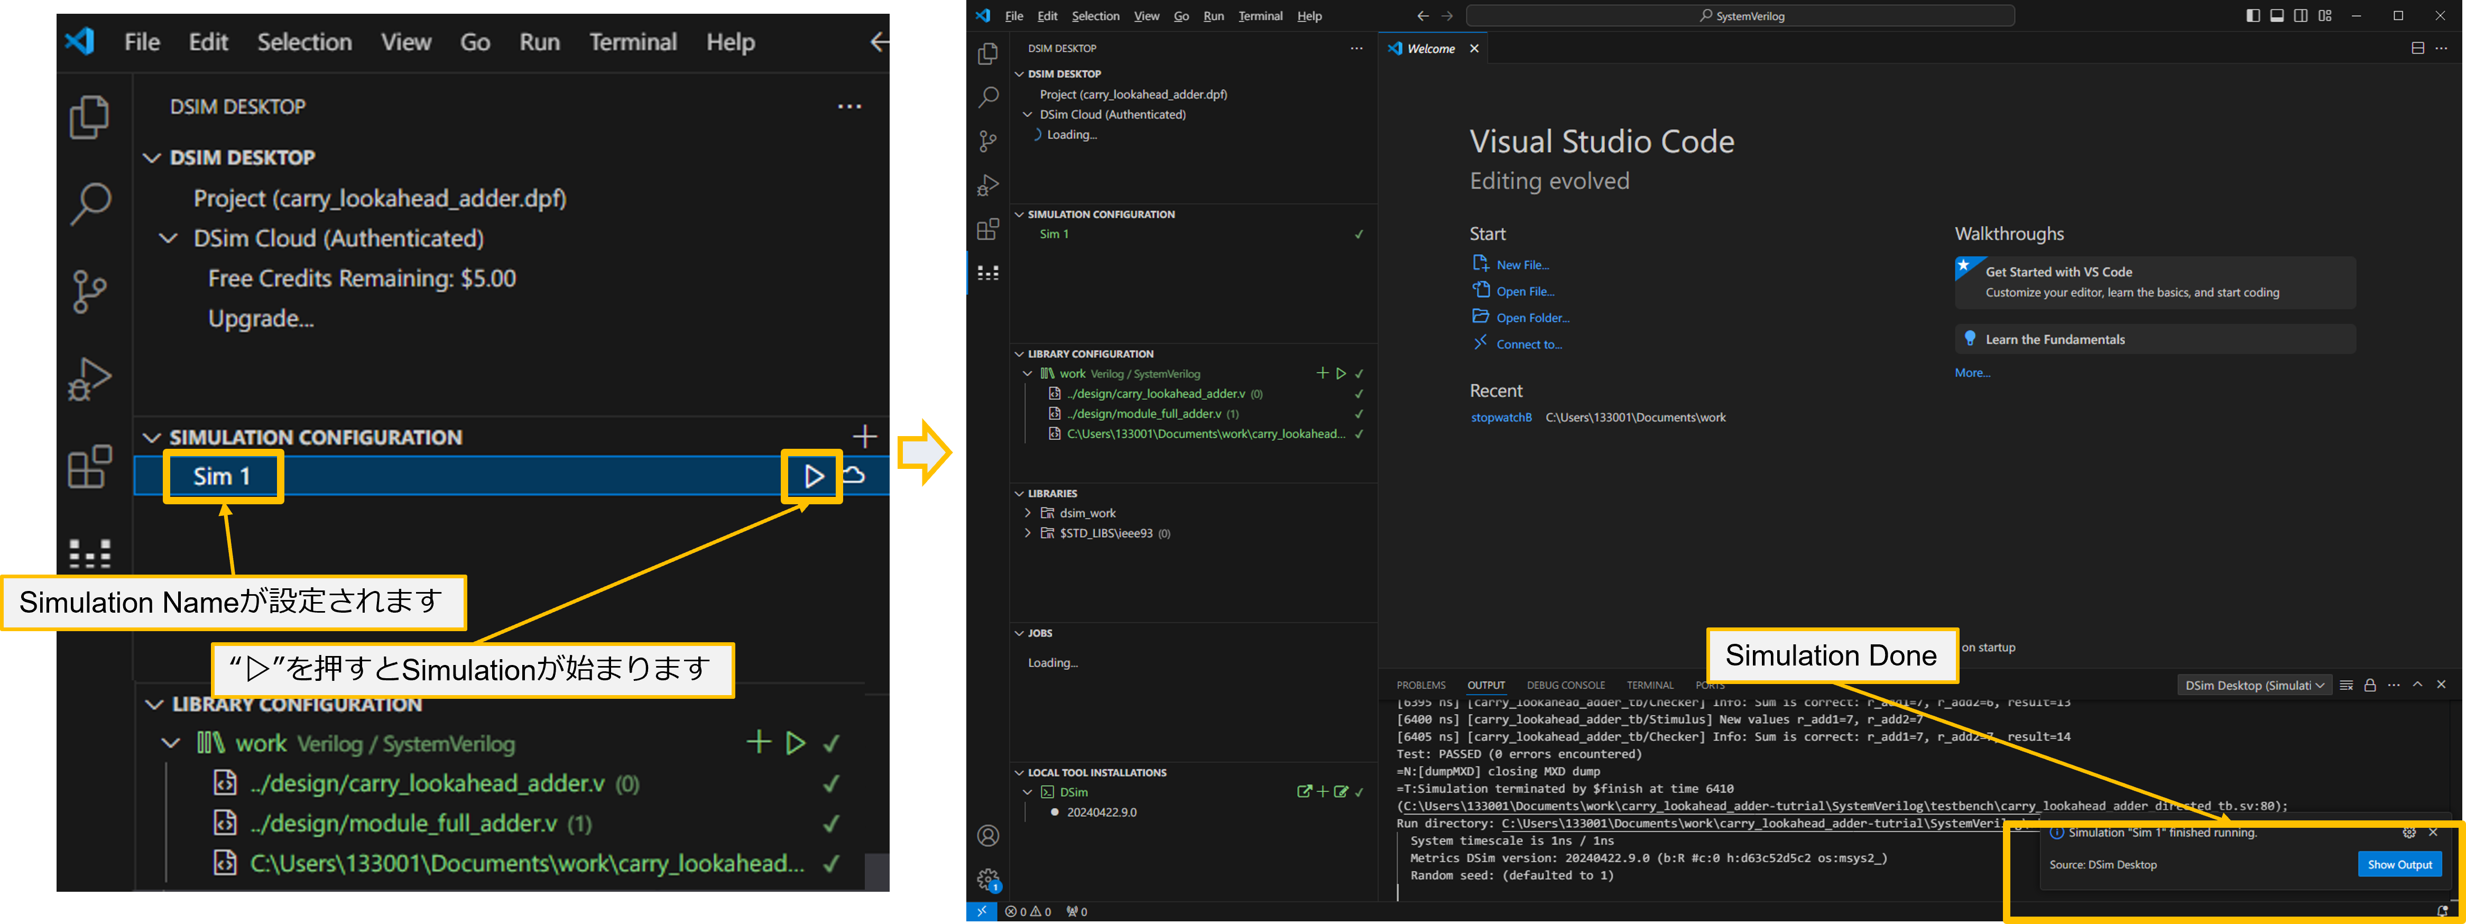
Task: Open Source Control in the right VS Code window
Action: coord(988,141)
